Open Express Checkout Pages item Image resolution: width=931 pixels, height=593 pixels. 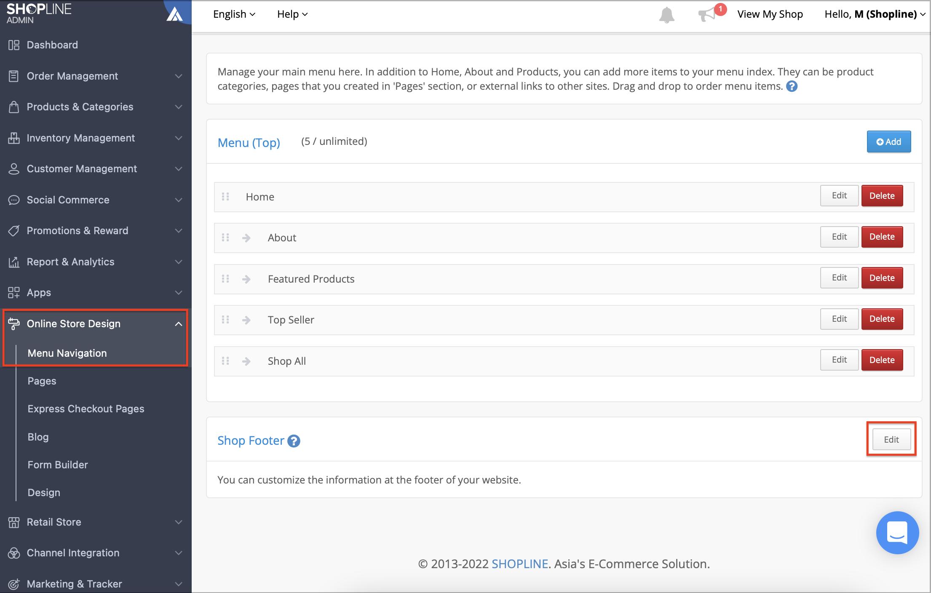coord(86,409)
